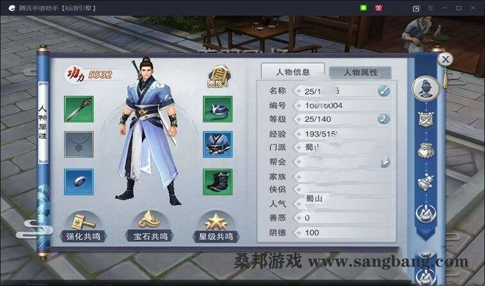
Task: Open the empty necklace equipment slot
Action: [79, 144]
